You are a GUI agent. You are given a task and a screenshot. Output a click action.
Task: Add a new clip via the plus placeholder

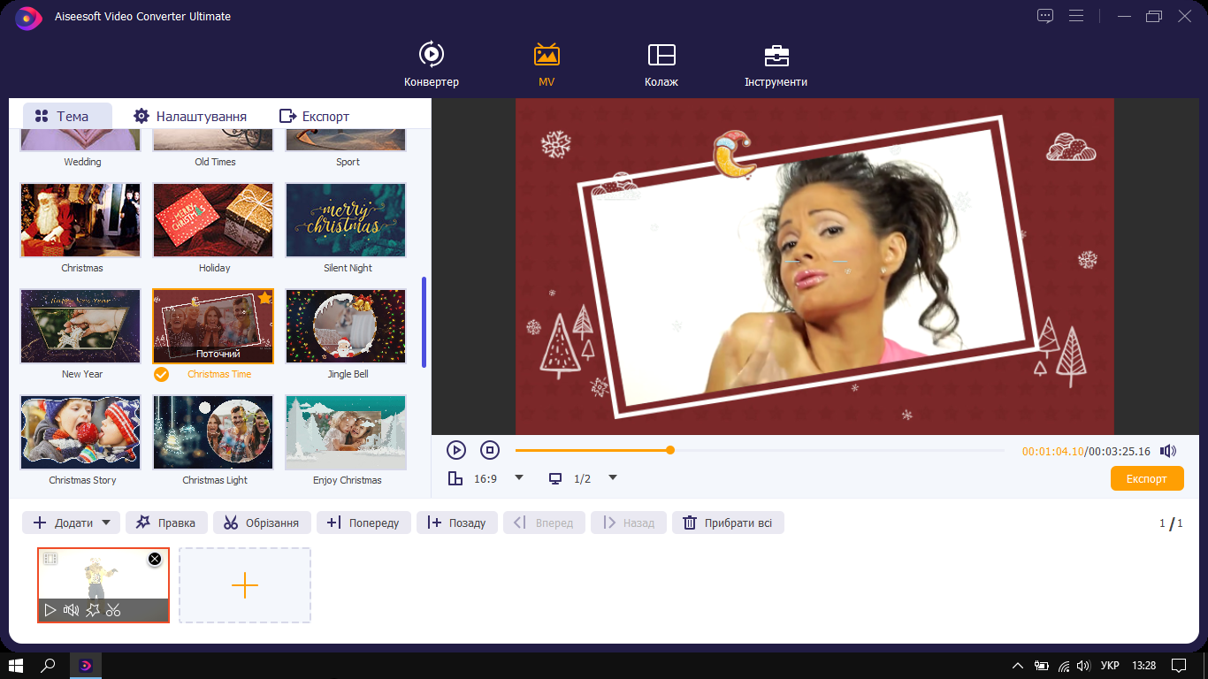tap(245, 585)
